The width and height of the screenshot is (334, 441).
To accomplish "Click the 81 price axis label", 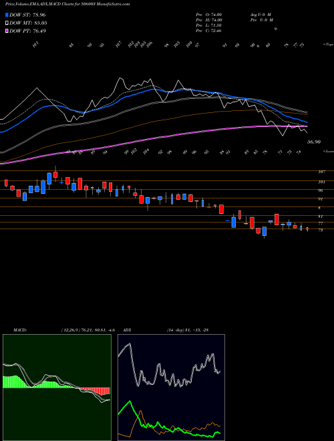I will [x=321, y=216].
